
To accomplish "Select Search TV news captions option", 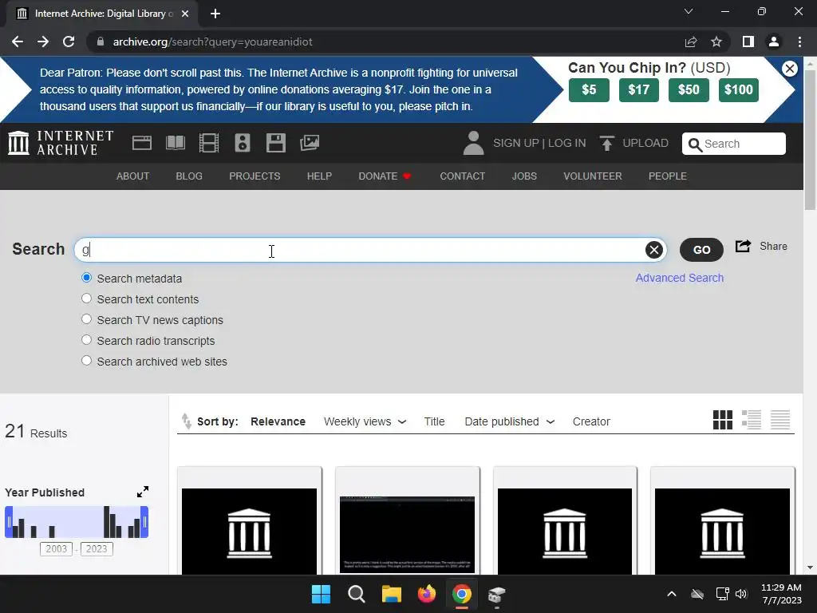I will coord(86,319).
